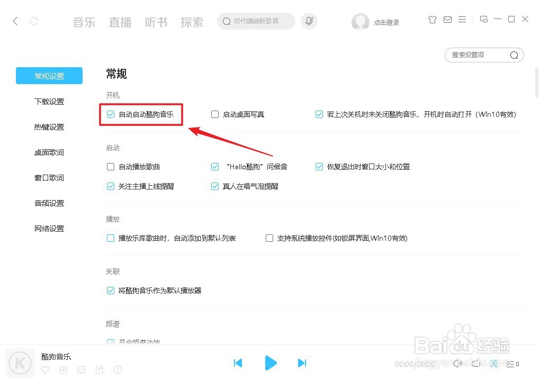
Task: Open the skin (shirt) icon
Action: 432,20
